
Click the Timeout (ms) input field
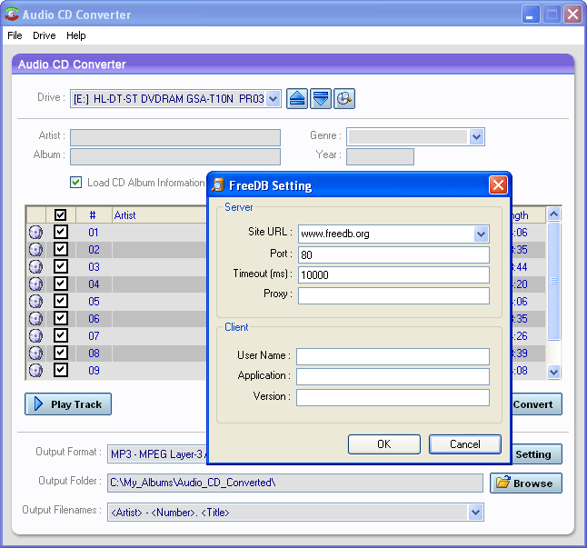[x=393, y=275]
